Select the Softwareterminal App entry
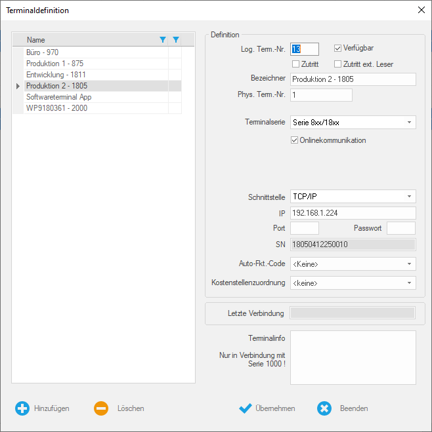432x432 pixels. 58,97
